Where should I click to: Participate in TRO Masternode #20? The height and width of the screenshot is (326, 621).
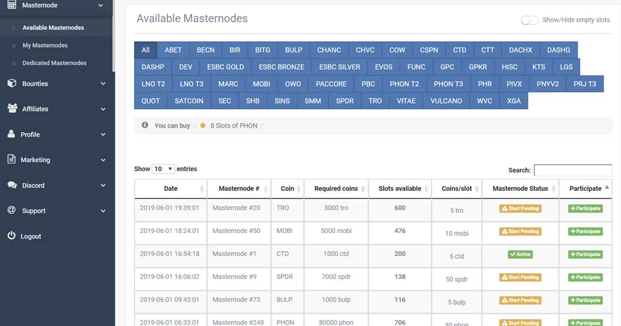[586, 208]
